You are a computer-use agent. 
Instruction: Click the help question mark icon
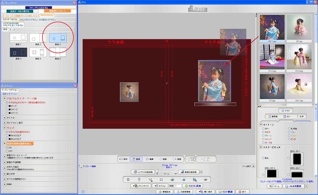[83, 192]
